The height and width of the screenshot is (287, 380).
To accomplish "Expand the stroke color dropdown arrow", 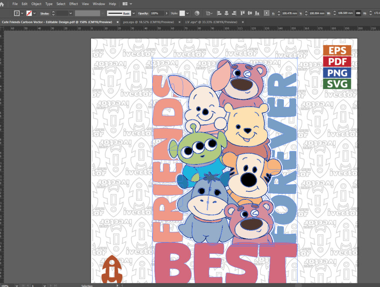I will [35, 13].
